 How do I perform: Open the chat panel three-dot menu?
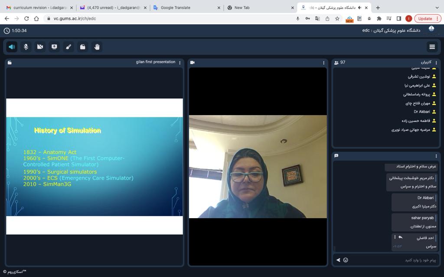click(x=436, y=156)
